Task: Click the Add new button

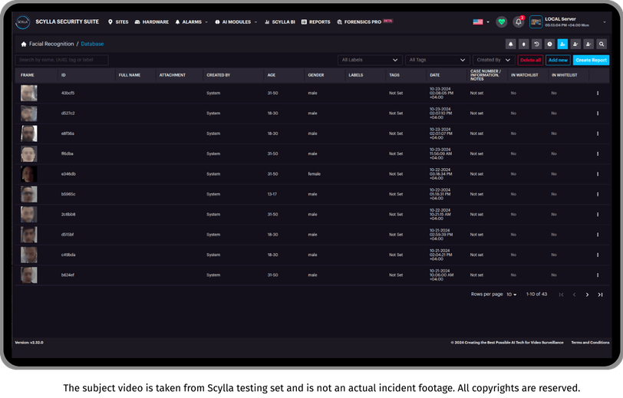Action: click(558, 60)
